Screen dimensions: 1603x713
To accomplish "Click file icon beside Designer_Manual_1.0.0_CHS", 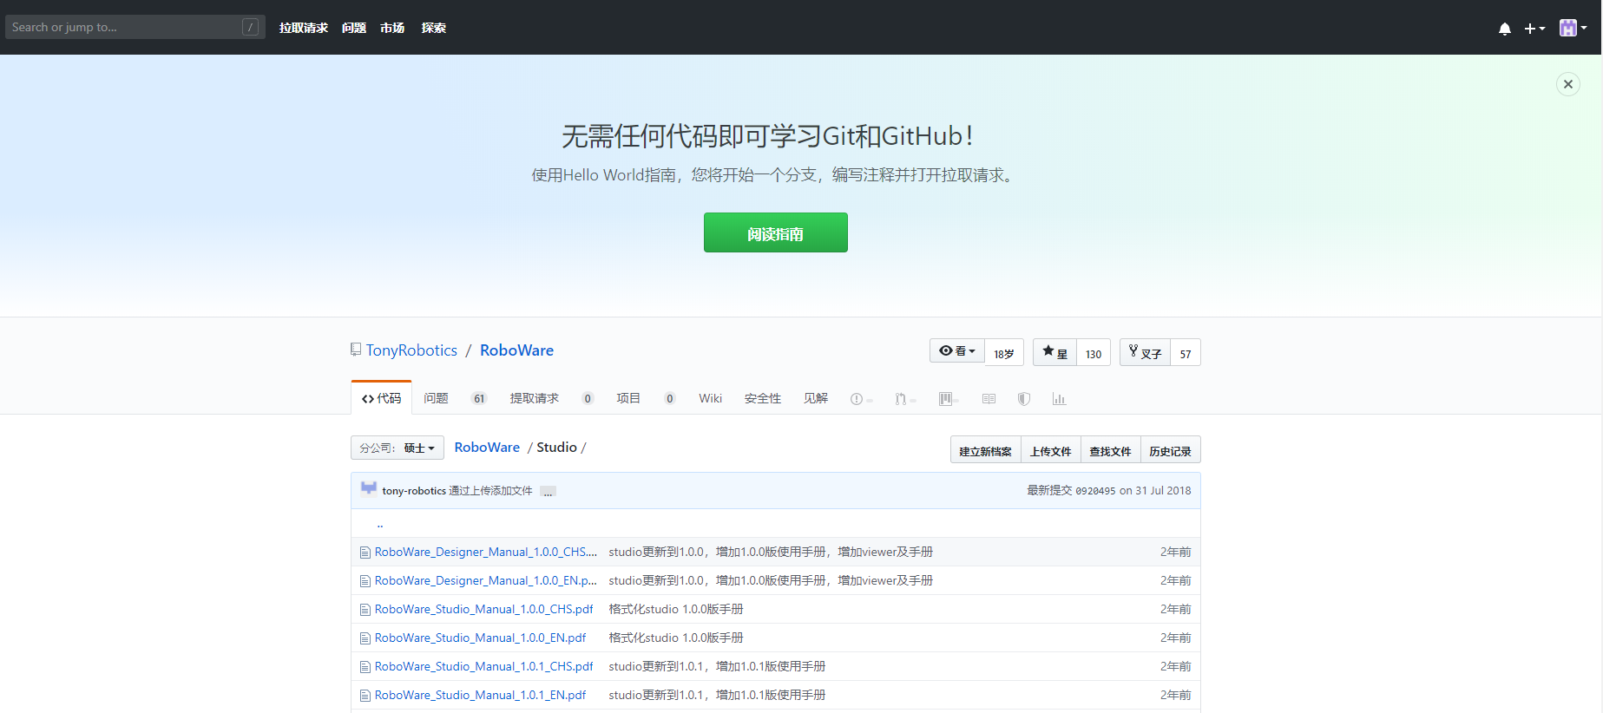I will coord(365,553).
